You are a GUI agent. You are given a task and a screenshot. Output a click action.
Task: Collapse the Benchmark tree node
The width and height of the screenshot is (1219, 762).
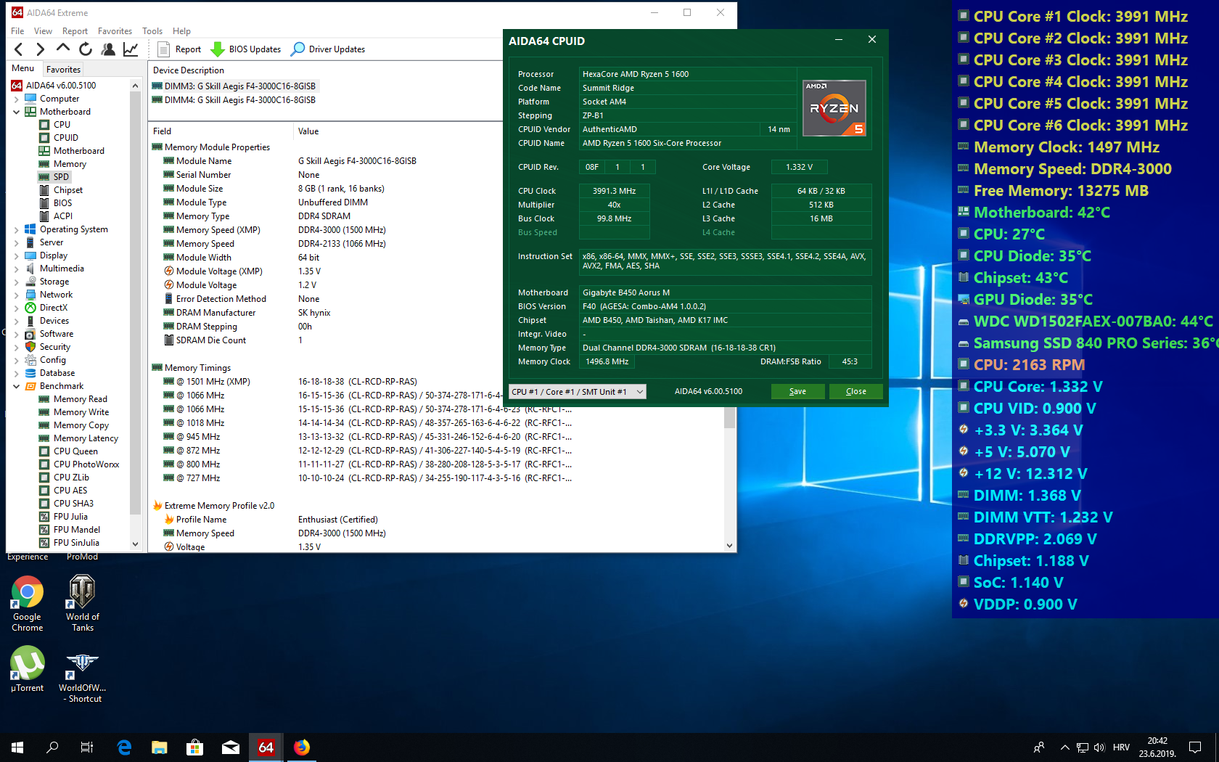(x=16, y=386)
